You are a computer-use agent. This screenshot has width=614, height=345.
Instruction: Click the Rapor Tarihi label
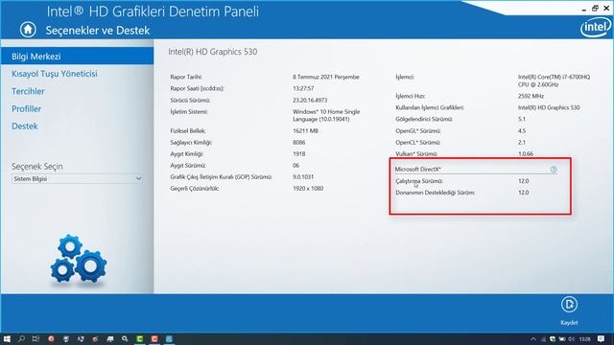186,77
